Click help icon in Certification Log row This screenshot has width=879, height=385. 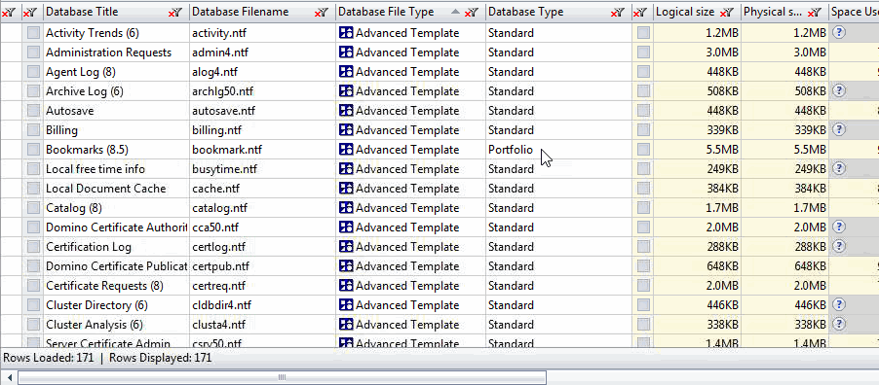[838, 246]
